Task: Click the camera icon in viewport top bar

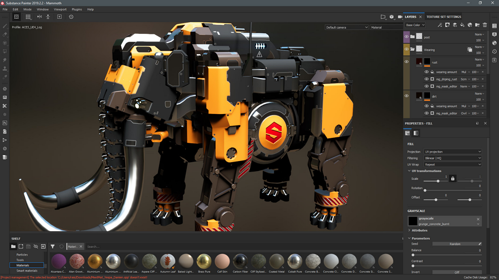Action: point(400,17)
